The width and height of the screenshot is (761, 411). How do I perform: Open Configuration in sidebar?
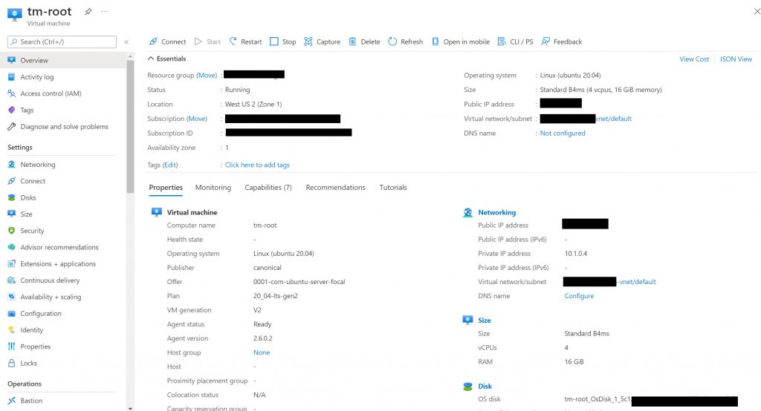(41, 314)
